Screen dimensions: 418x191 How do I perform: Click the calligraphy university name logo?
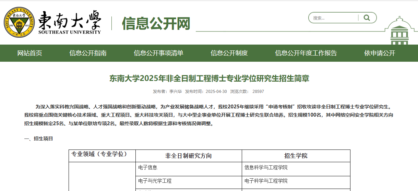click(70, 22)
